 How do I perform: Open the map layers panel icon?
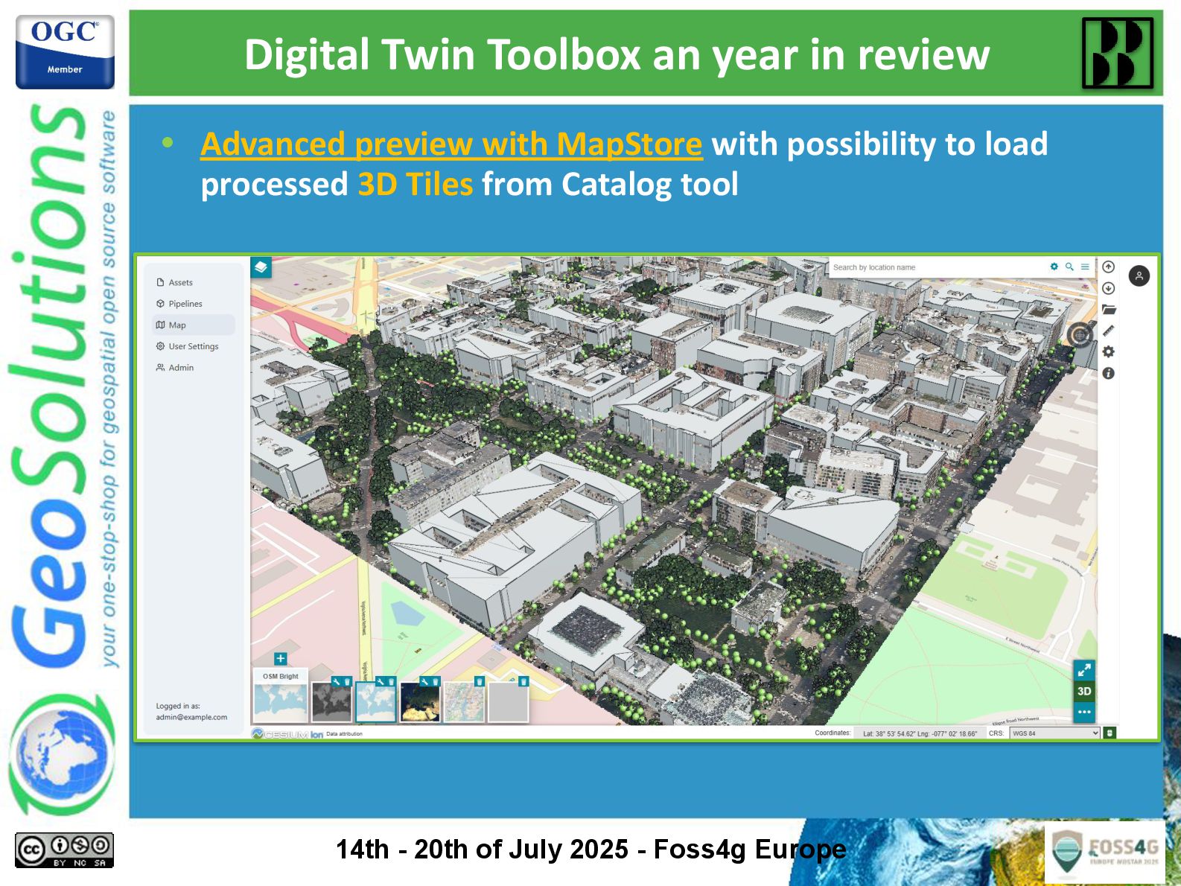[261, 267]
